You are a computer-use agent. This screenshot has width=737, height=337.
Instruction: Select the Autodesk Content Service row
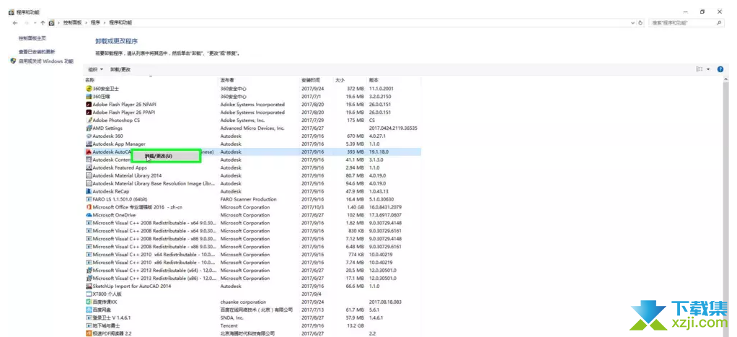(253, 160)
